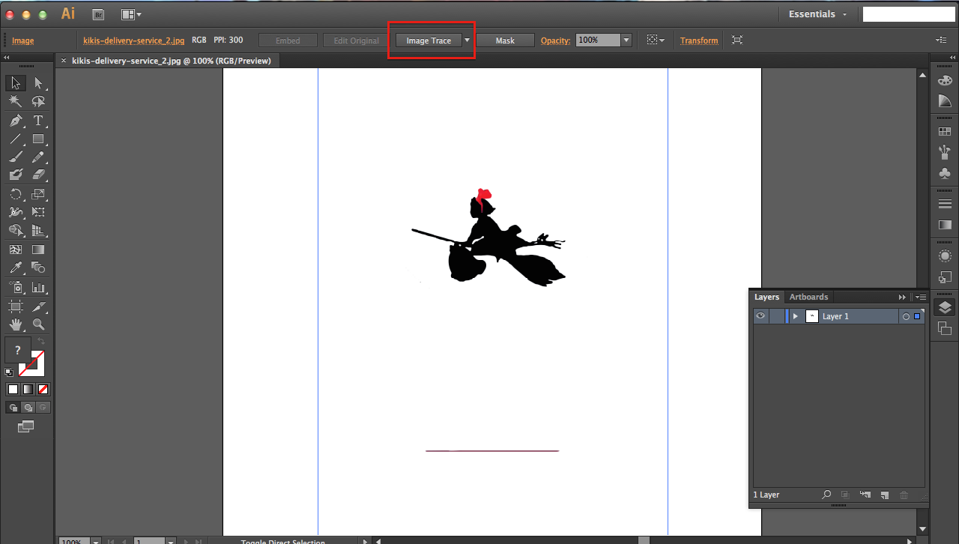Open the Opacity value dropdown

coord(626,40)
